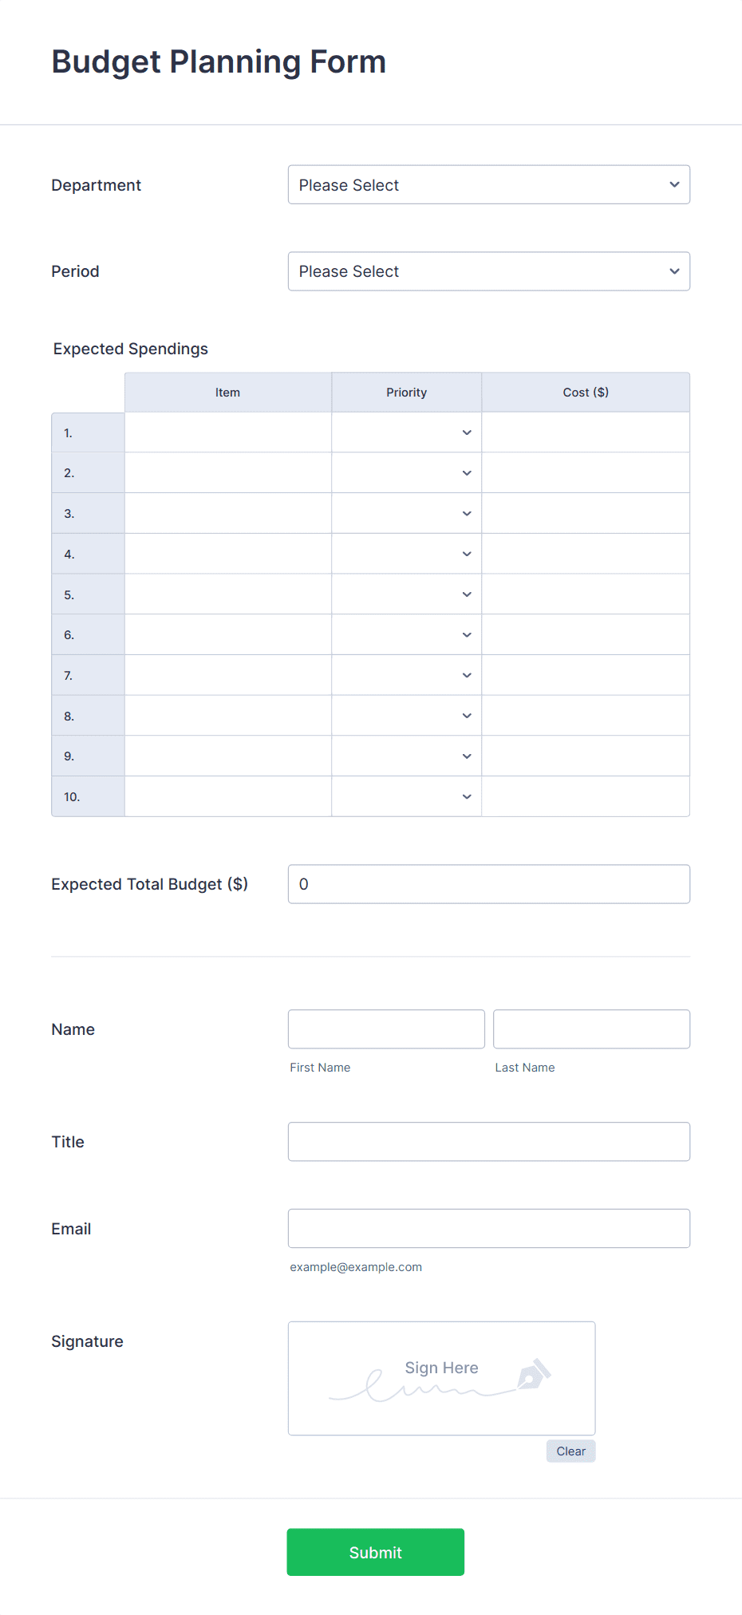Screen dimensions: 742x1615
Task: Click the Expected Total Budget field
Action: 489,883
